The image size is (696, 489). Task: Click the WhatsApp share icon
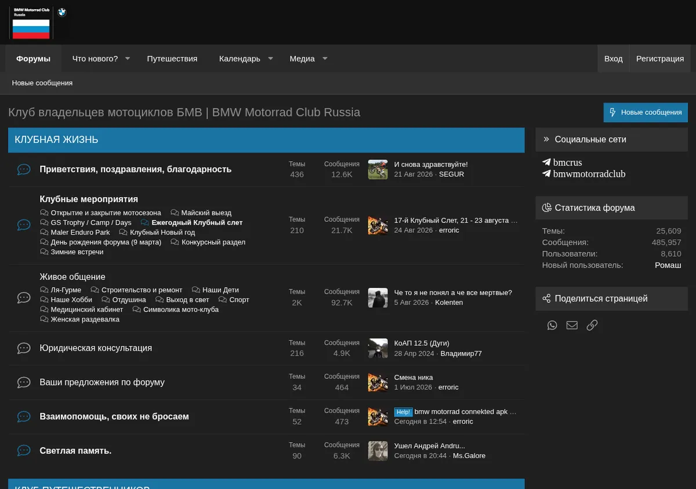(x=552, y=326)
